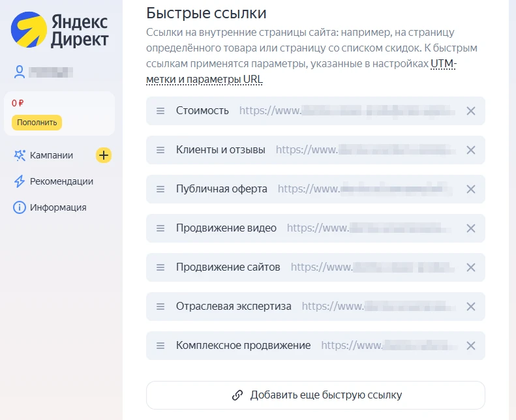Remove the Комплексное продвижение quick link
The height and width of the screenshot is (420, 516).
click(x=471, y=346)
